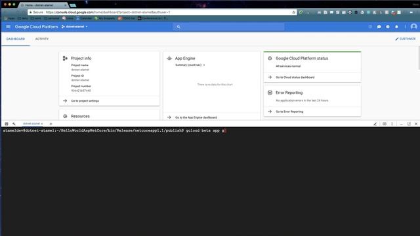420x236 pixels.
Task: Open the Calendar bookmark
Action: (84, 18)
